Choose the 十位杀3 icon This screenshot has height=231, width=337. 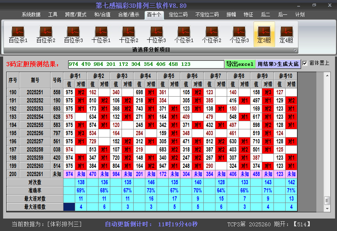coord(156,34)
